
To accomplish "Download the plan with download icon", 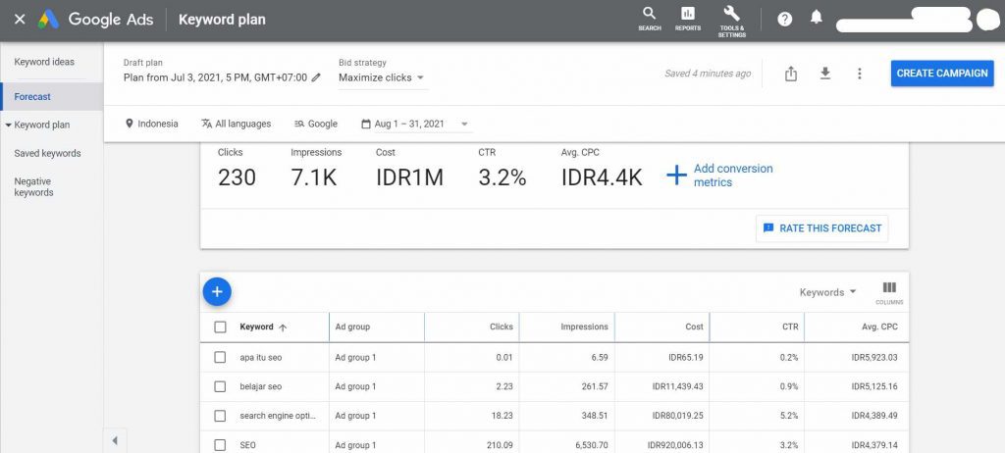I will (825, 74).
